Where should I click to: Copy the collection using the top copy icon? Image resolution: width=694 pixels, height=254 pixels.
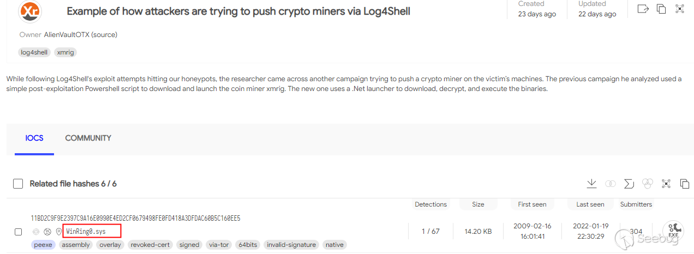click(661, 9)
